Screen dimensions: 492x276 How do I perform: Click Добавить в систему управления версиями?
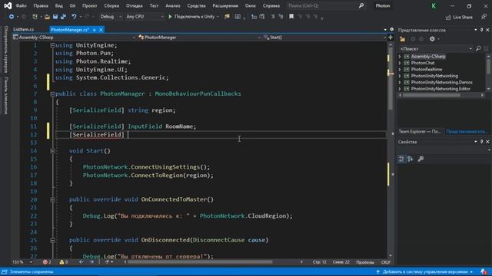(425, 271)
